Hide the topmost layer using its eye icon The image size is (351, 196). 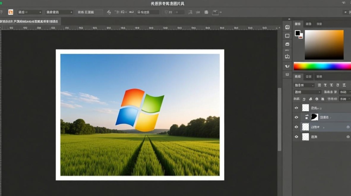296,108
